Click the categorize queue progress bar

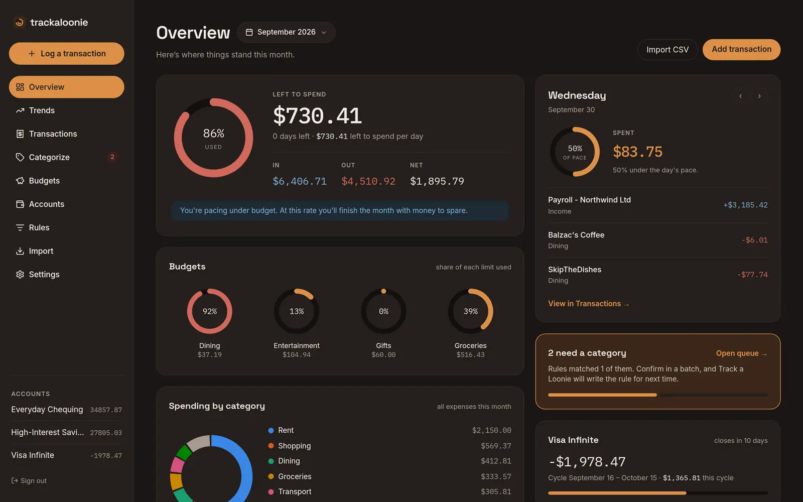coord(658,395)
